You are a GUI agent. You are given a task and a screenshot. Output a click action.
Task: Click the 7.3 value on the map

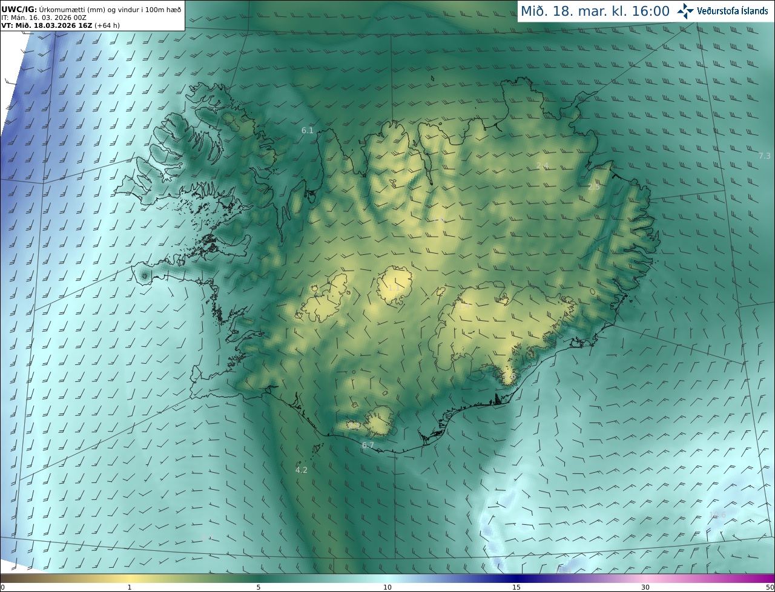[x=765, y=156]
